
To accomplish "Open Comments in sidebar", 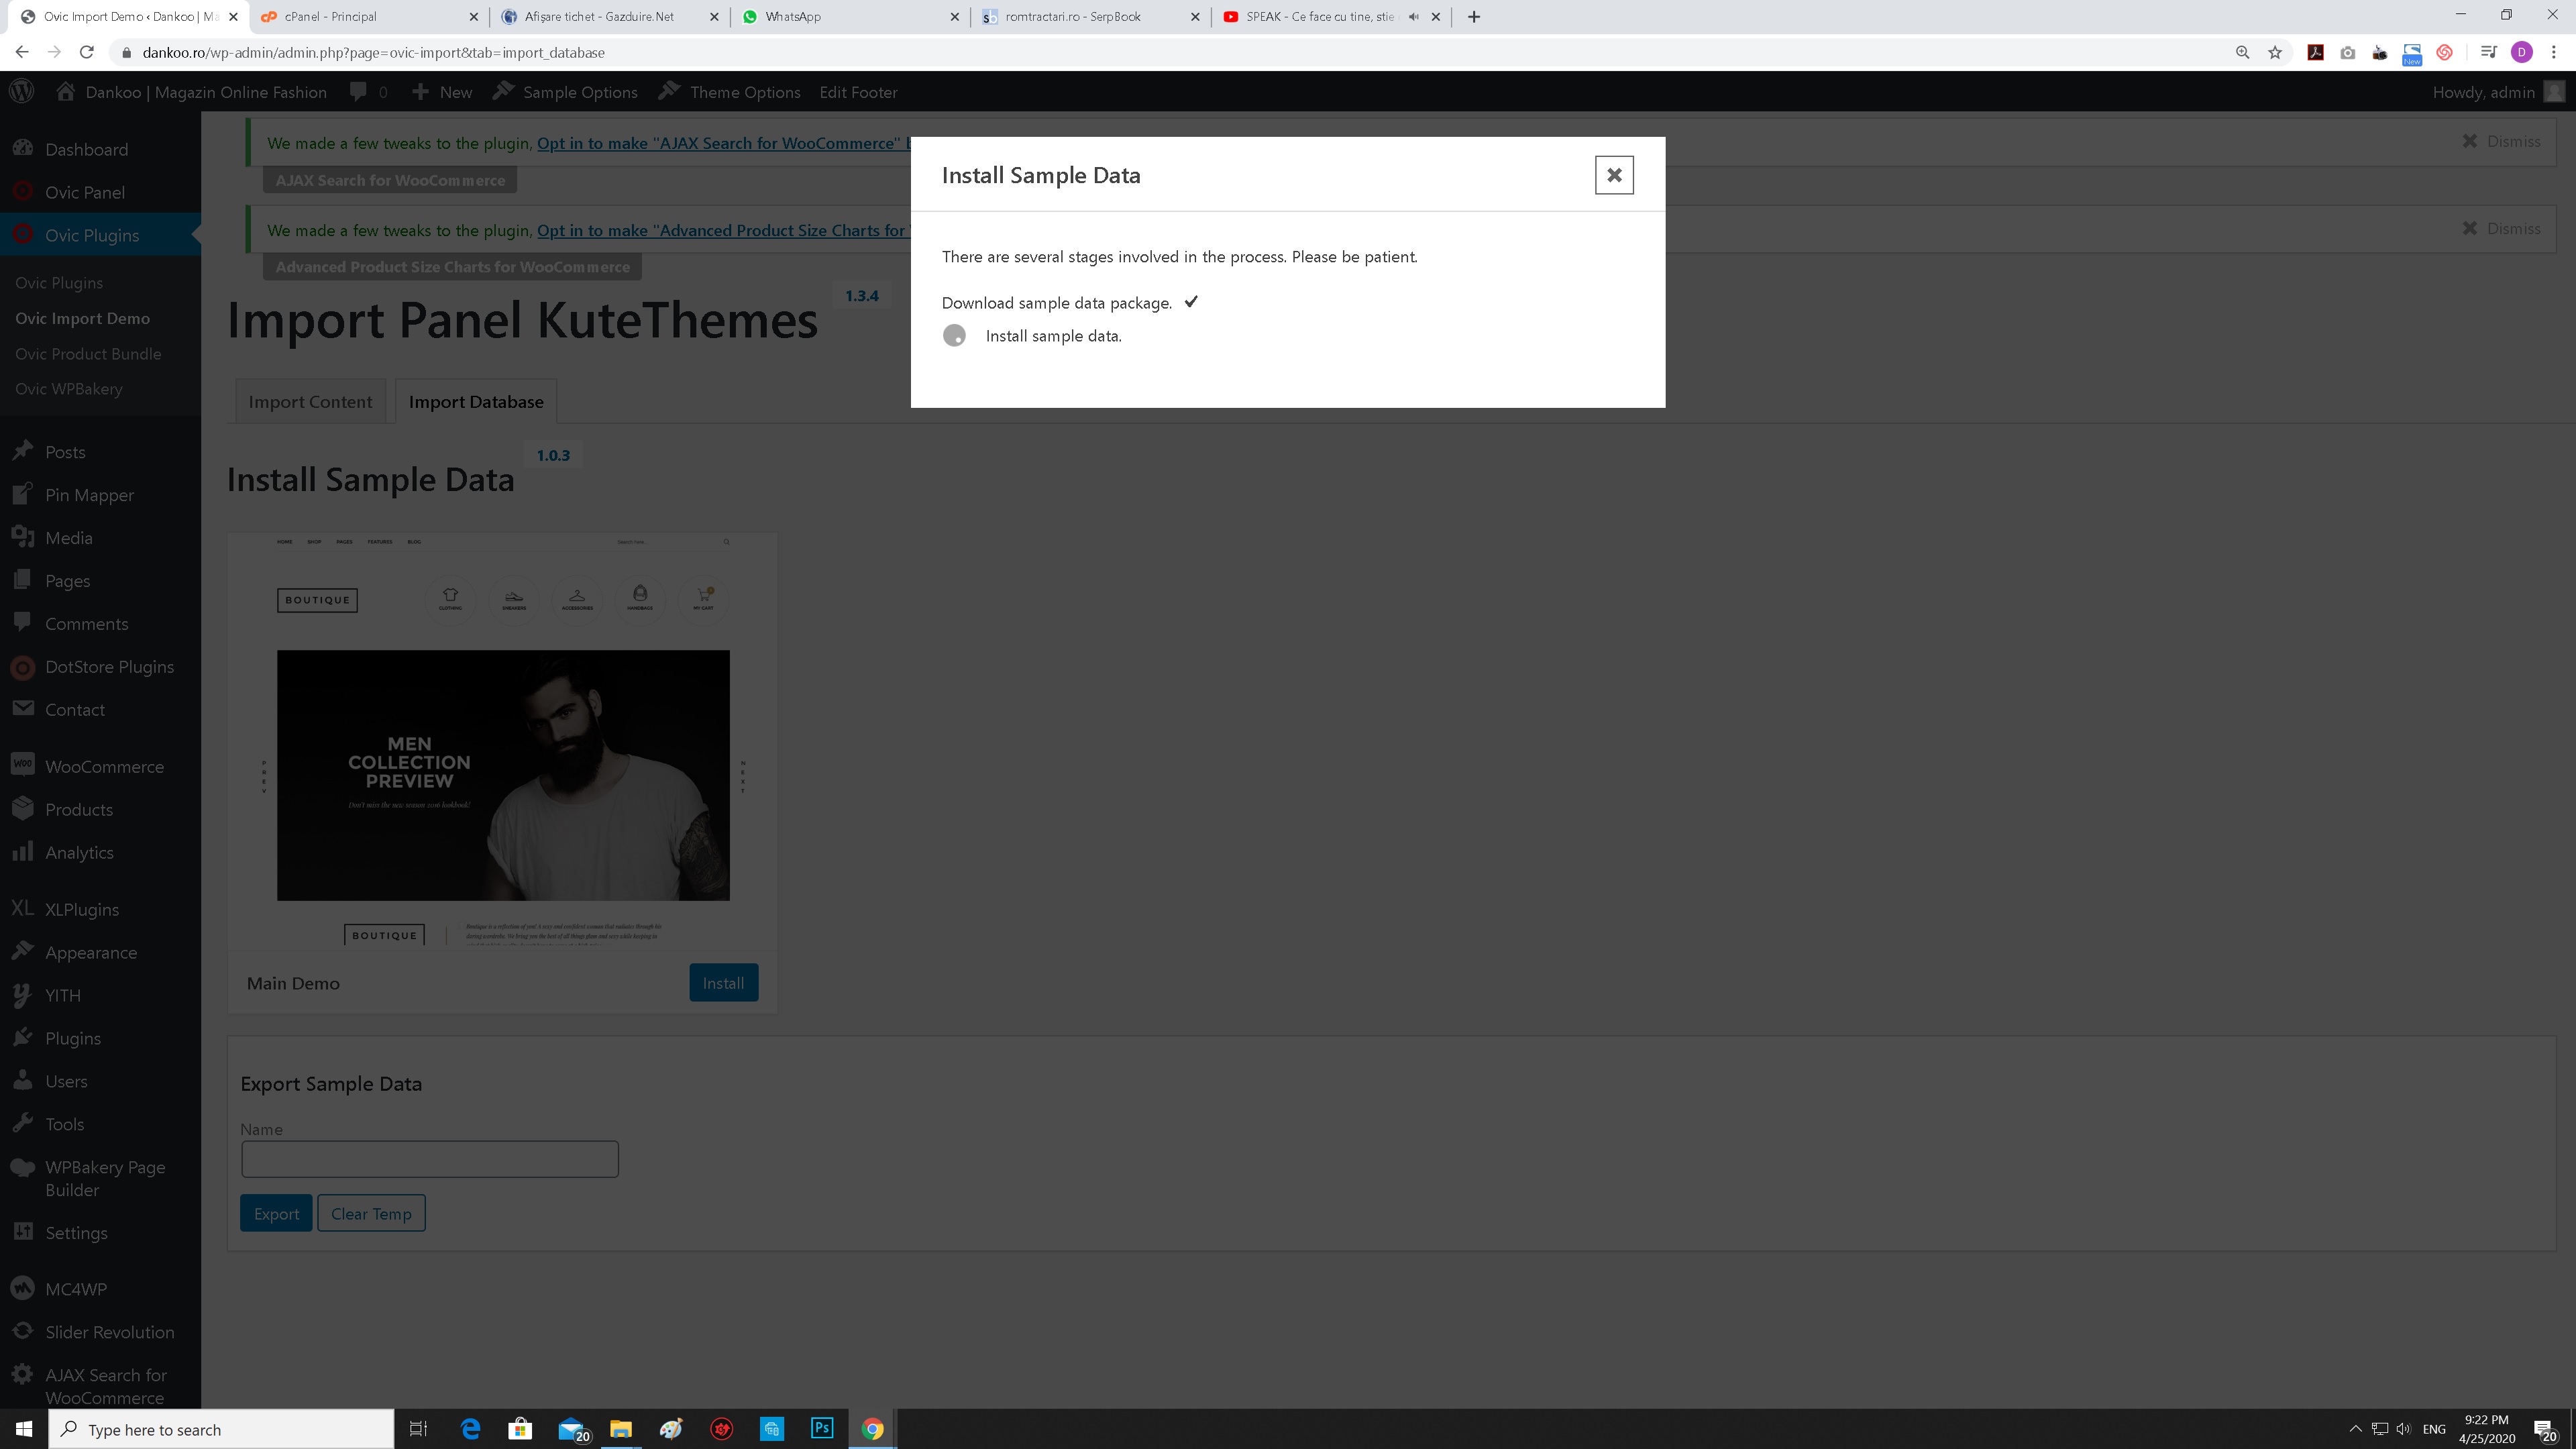I will [100, 624].
